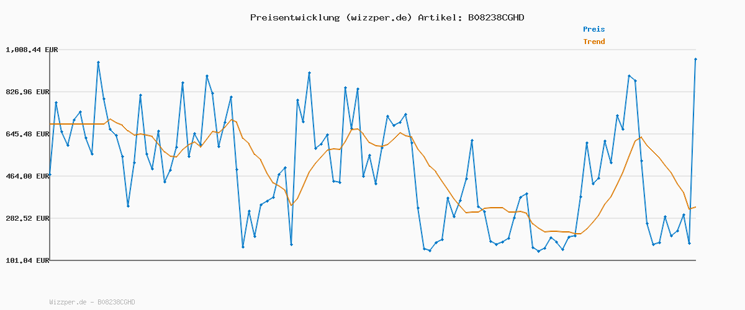Click the article ID B08238CGHD in title

coord(495,17)
